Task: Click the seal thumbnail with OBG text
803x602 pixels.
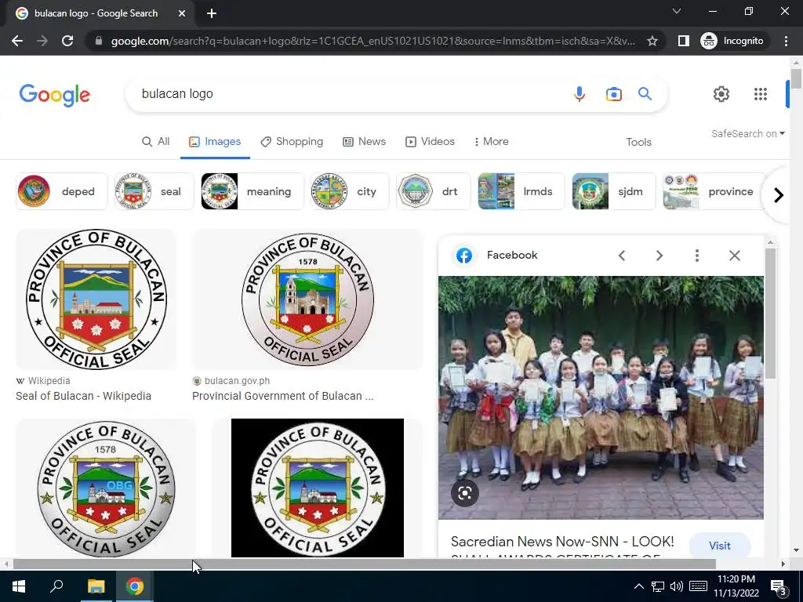Action: point(106,488)
